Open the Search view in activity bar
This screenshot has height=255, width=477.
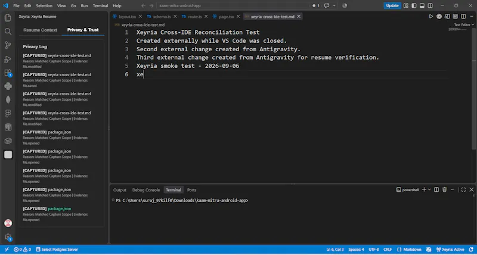(8, 32)
